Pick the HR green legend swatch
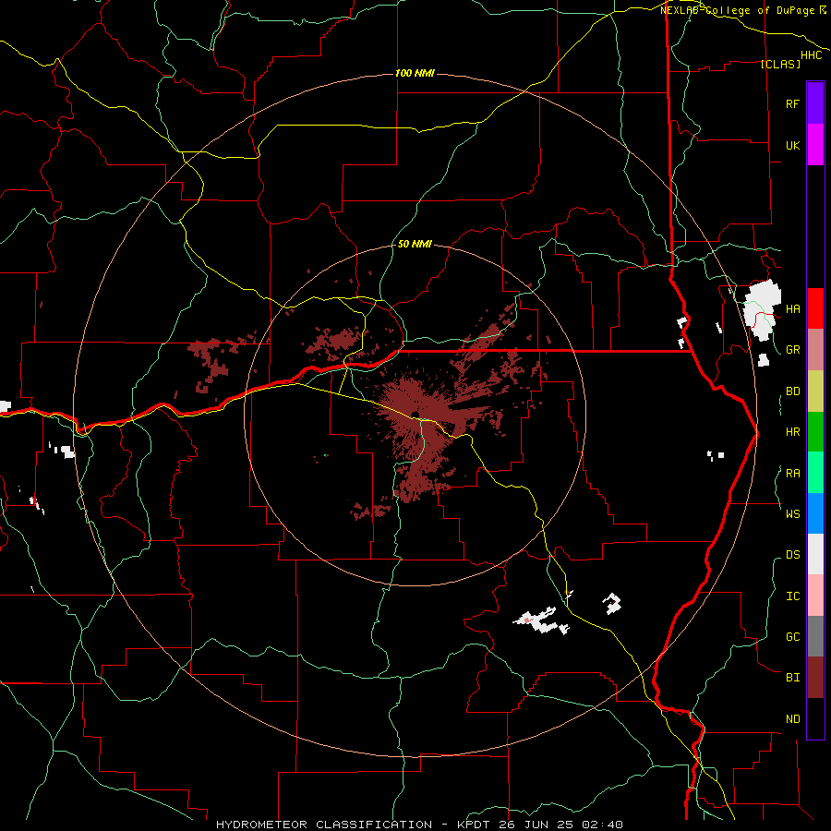Image resolution: width=831 pixels, height=831 pixels. (815, 432)
